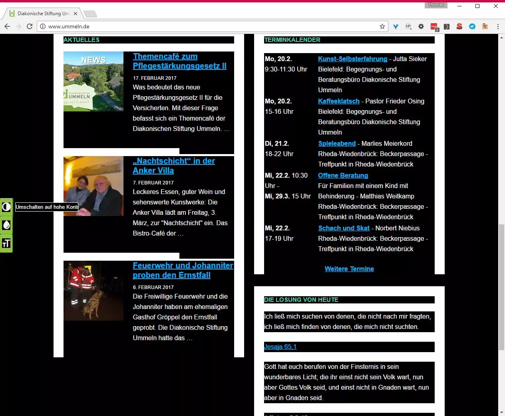Open the Offene Beratung event link
This screenshot has height=416, width=505.
pos(343,175)
